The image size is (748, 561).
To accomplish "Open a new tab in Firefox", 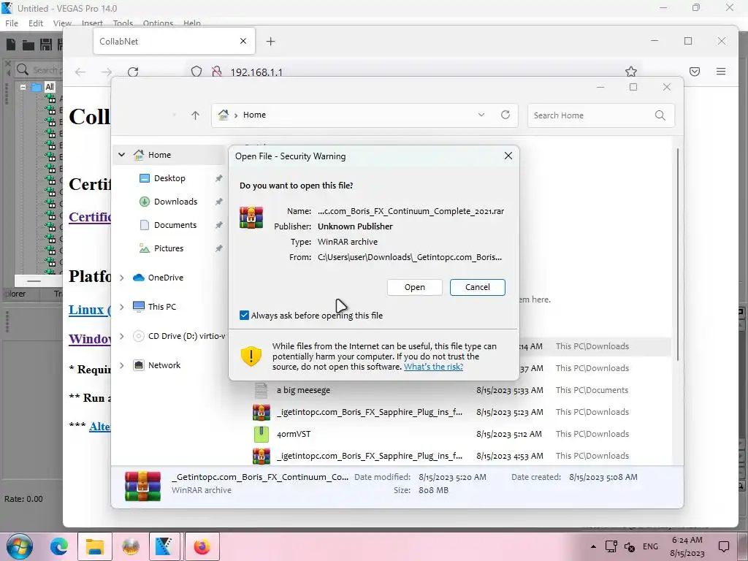I will click(270, 42).
